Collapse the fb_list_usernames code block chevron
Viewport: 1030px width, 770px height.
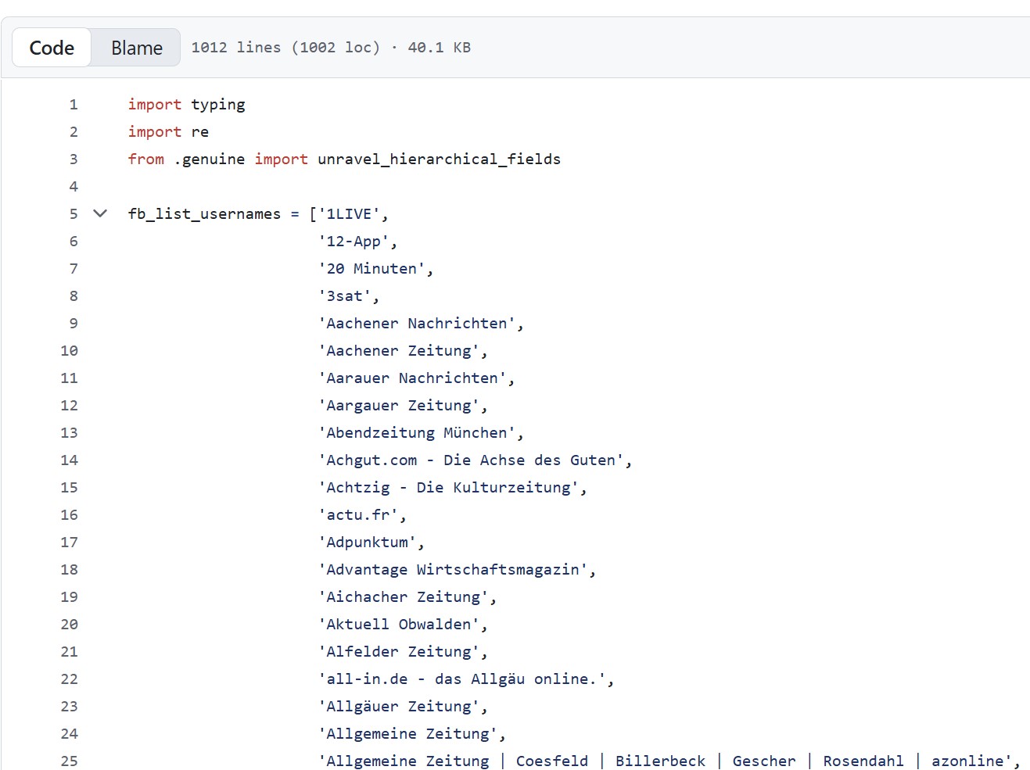100,213
